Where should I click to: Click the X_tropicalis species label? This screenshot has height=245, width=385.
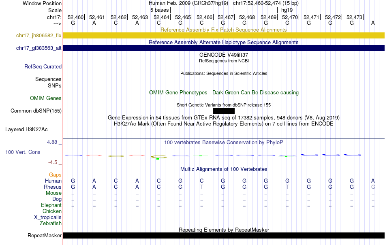[x=48, y=217]
